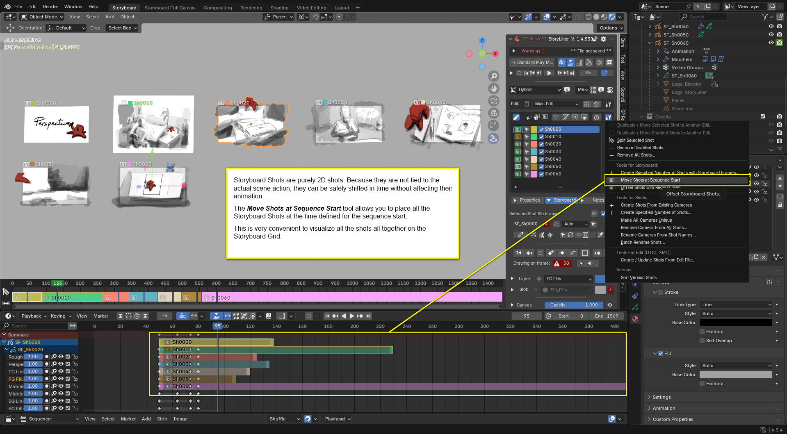787x434 pixels.
Task: Switch to perspective/orthographic grid gizmo
Action: (x=494, y=113)
